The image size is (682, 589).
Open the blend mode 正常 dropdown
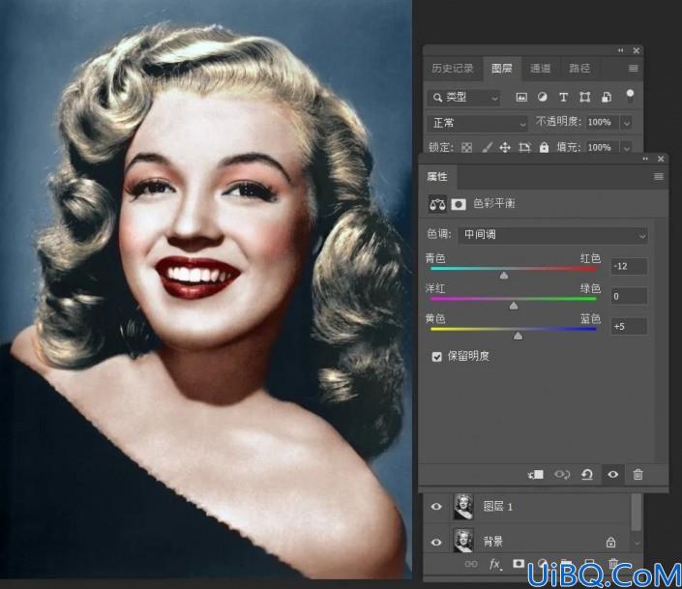click(x=477, y=123)
